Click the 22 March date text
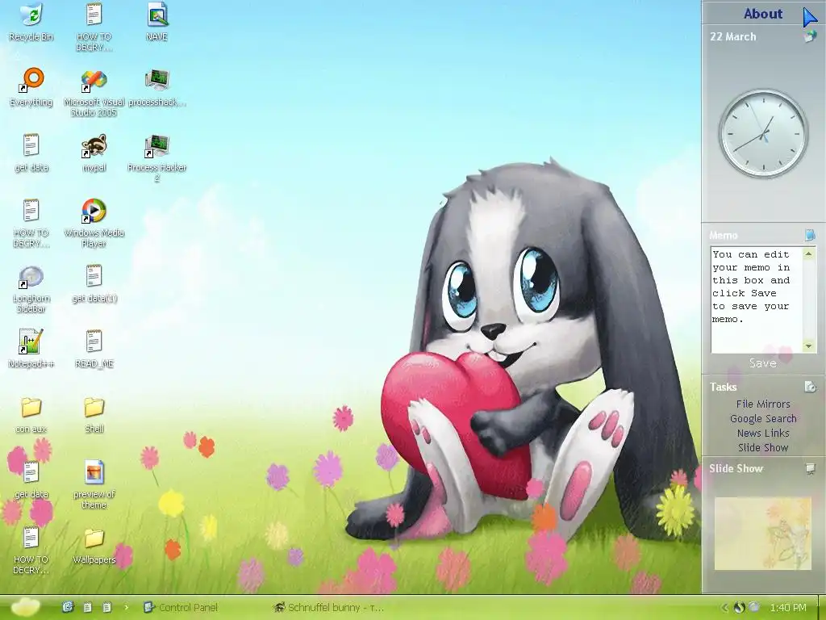This screenshot has height=620, width=826. coord(732,36)
